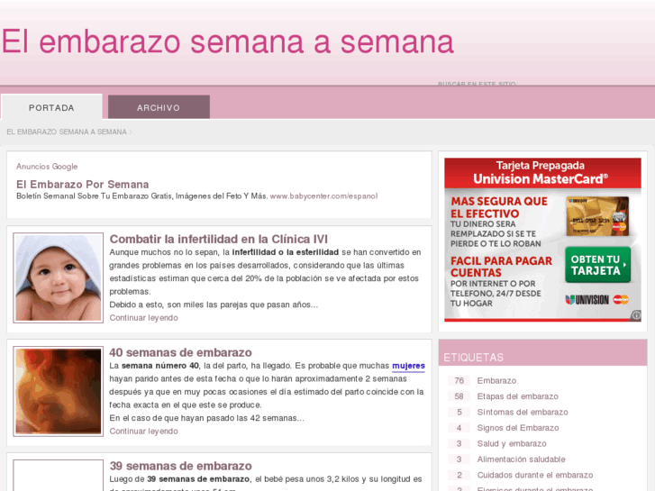This screenshot has height=491, width=655.
Task: Click the bold infertilidad o la esterilidad text
Action: [286, 252]
